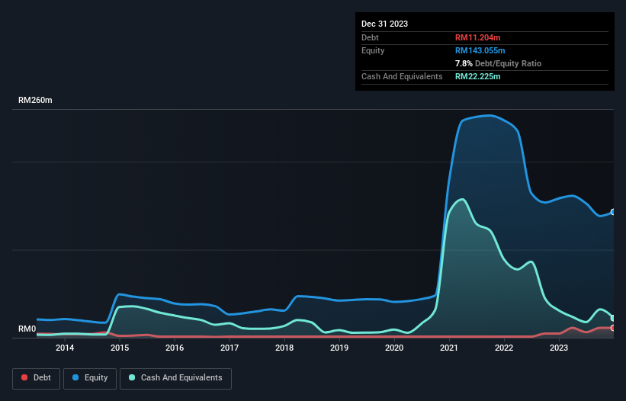This screenshot has height=401, width=626.
Task: Click the Equity endpoint marker on chart
Action: pos(613,212)
